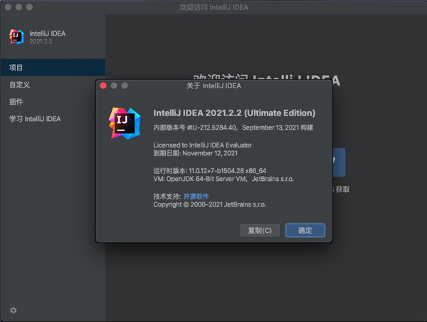This screenshot has height=322, width=427.
Task: Click the IntelliJ IDEA logo in sidebar
Action: click(16, 37)
